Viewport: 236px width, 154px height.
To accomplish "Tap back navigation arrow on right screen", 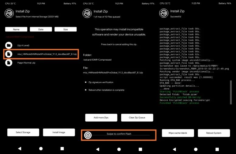I will point(174,149).
